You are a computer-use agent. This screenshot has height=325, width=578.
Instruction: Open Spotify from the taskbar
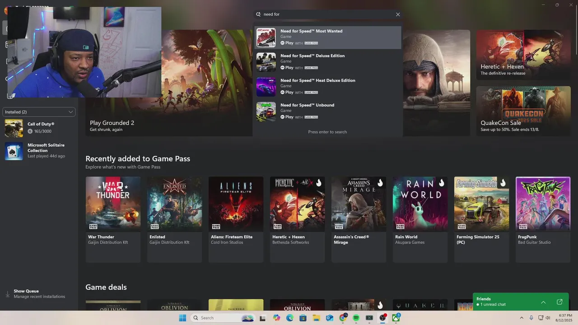click(356, 318)
